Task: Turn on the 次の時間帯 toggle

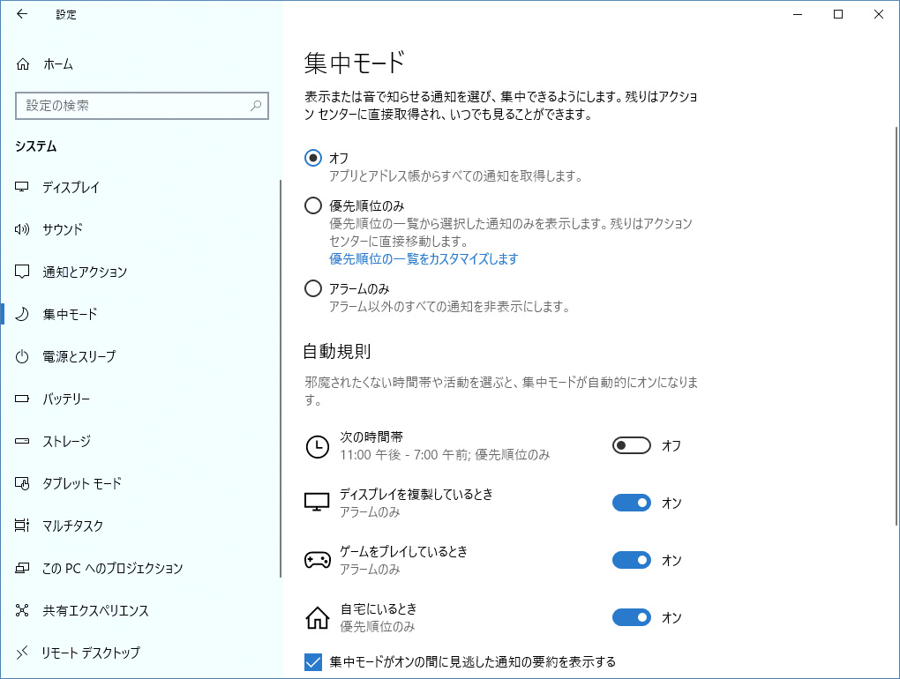Action: point(631,446)
